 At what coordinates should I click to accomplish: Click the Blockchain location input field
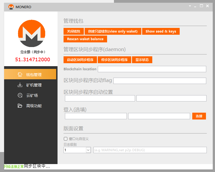pyautogui.click(x=152, y=69)
